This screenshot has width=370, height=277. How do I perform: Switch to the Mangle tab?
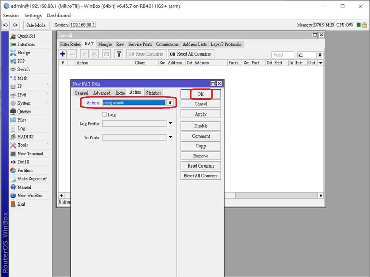coord(105,44)
